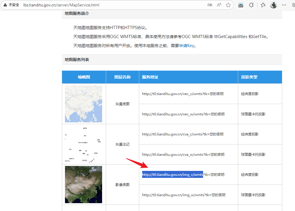
Task: Open the browser Extensions puzzle icon
Action: point(251,5)
